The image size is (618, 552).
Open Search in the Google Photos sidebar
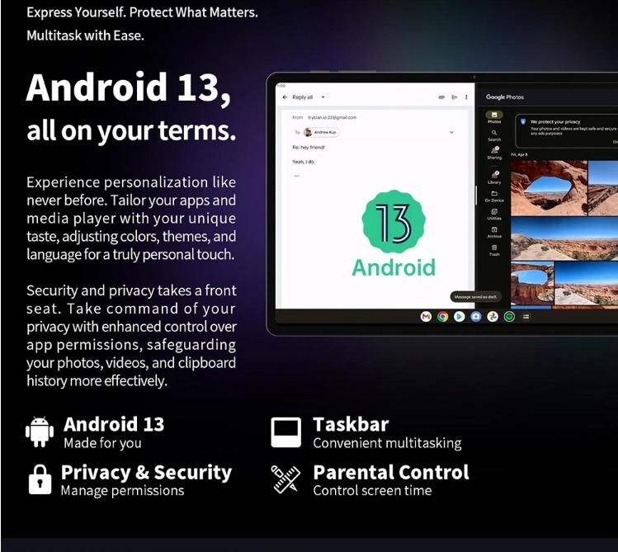(494, 135)
